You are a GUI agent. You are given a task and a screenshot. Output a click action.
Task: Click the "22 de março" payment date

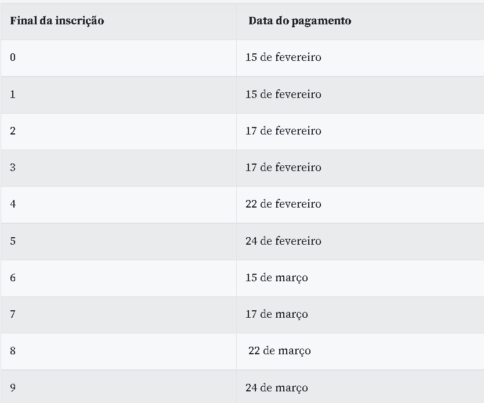(x=279, y=351)
